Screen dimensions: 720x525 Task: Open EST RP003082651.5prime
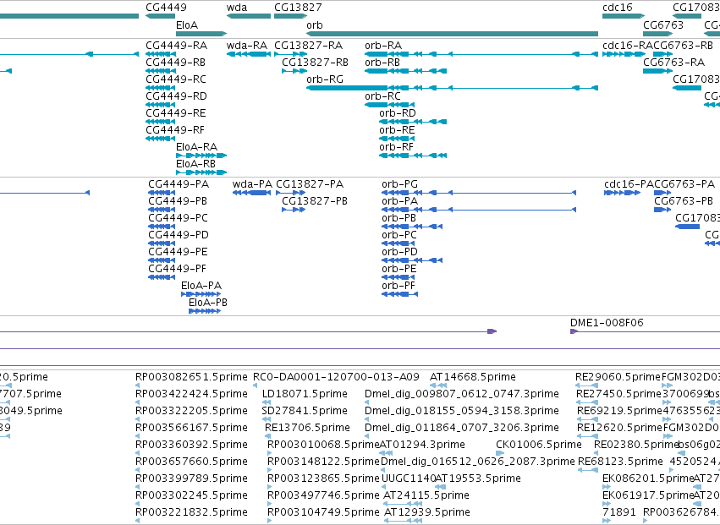tap(191, 377)
